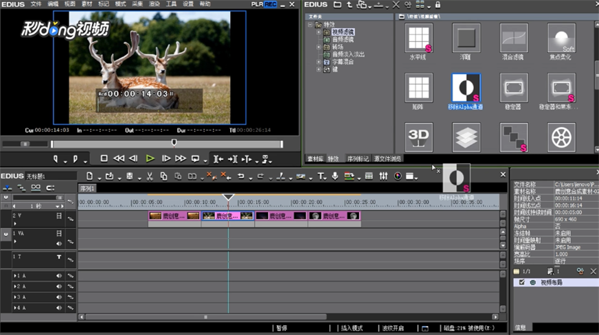Toggle title visibility T on 1 T track
Viewport: 599px width, 335px height.
click(x=59, y=257)
